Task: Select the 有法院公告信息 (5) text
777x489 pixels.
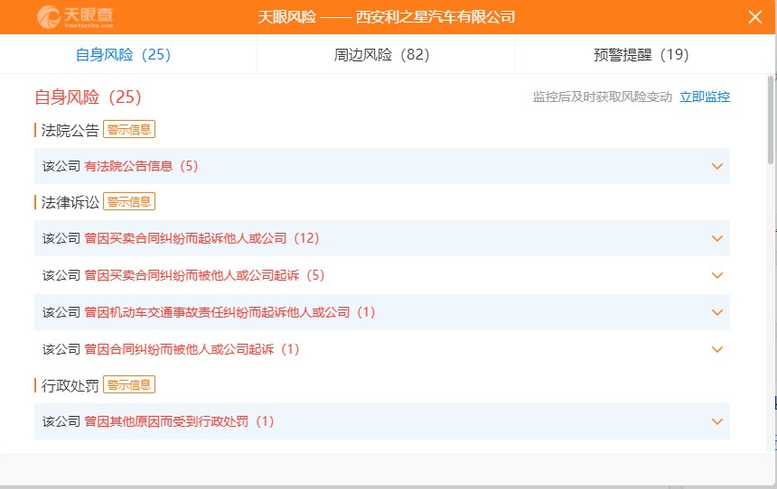Action: pos(141,166)
